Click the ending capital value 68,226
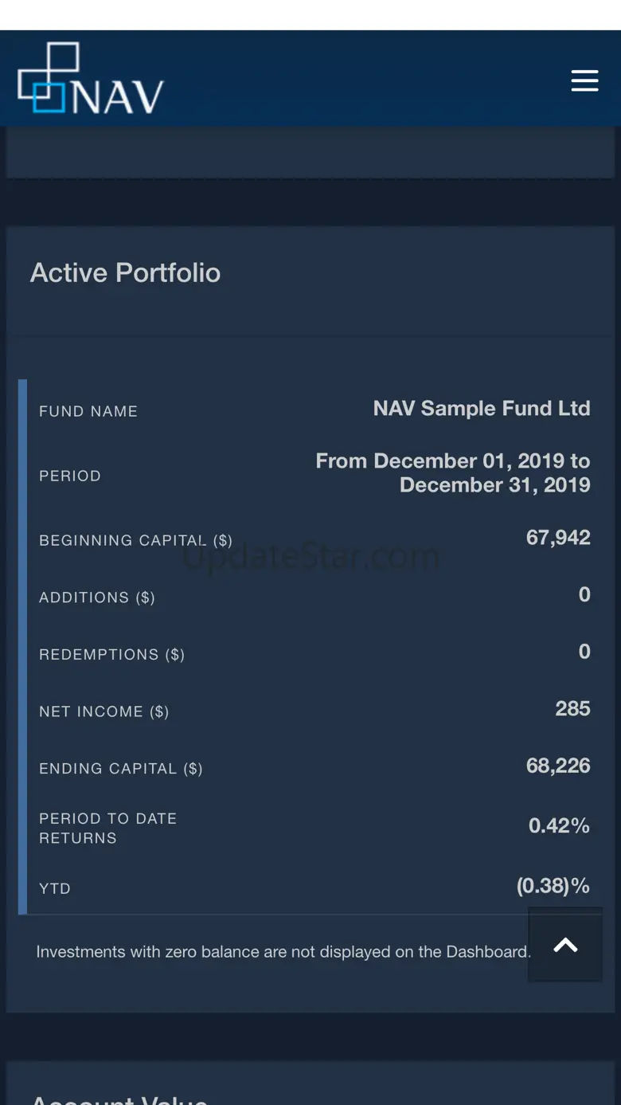This screenshot has width=621, height=1105. point(557,766)
